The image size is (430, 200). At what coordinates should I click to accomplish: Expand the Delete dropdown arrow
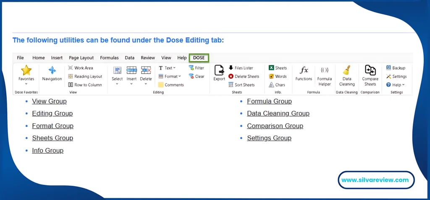click(x=146, y=84)
